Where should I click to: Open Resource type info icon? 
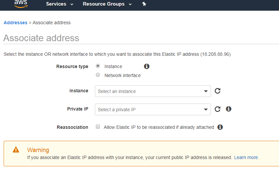click(x=147, y=66)
